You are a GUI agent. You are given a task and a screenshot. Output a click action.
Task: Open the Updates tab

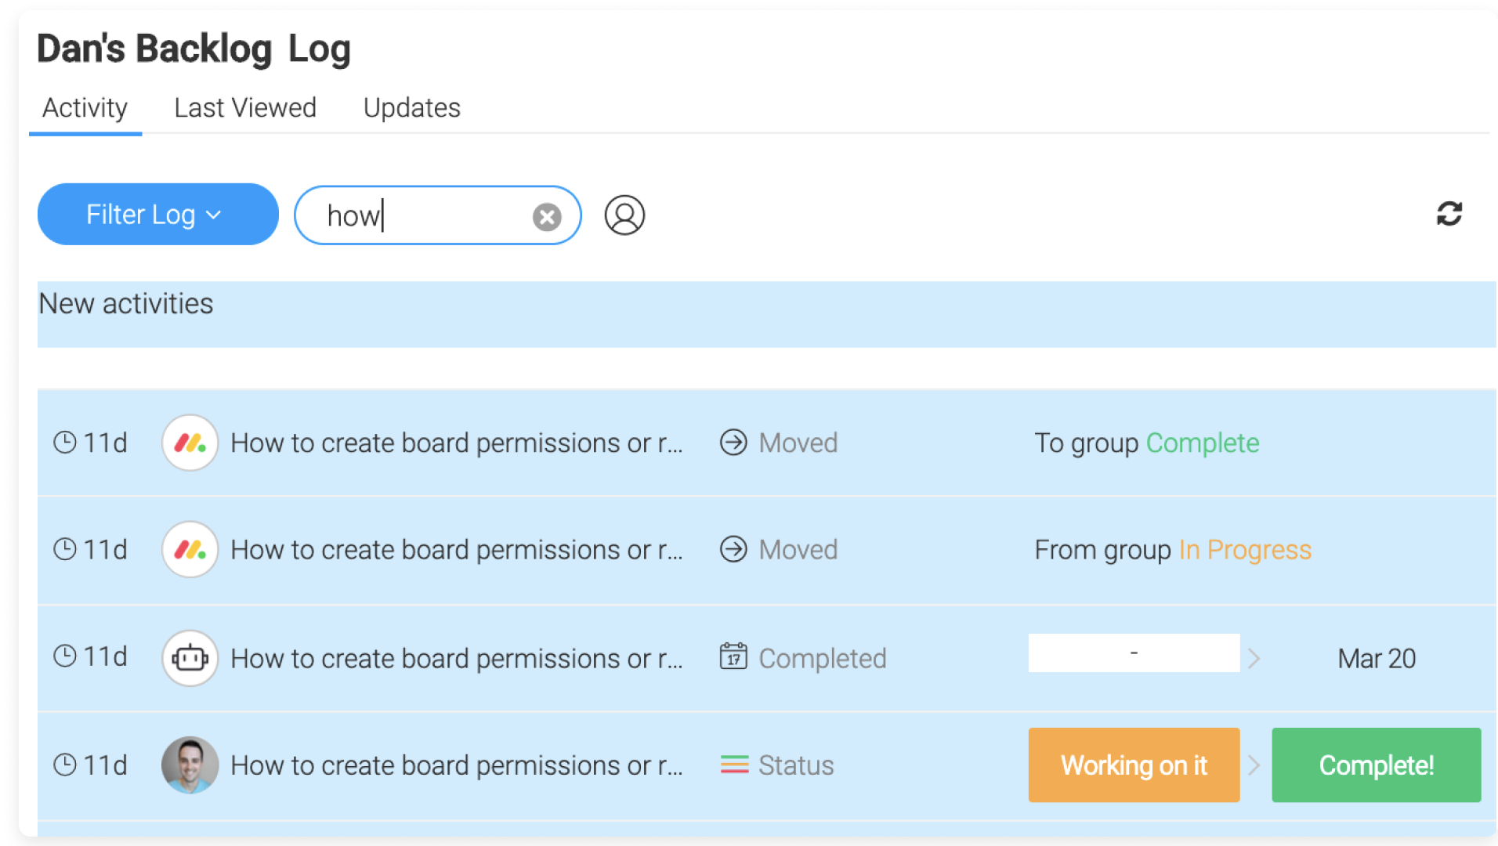412,108
